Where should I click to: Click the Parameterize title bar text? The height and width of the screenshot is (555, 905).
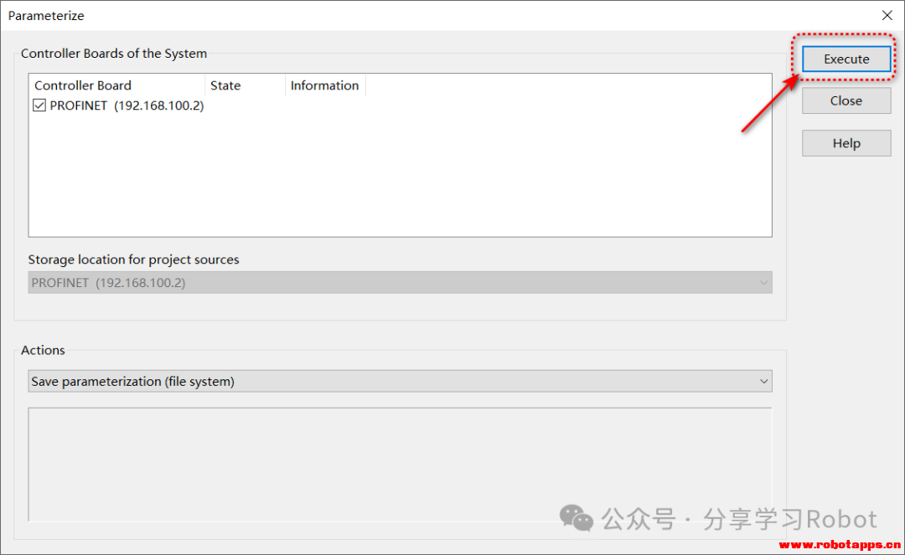(46, 16)
